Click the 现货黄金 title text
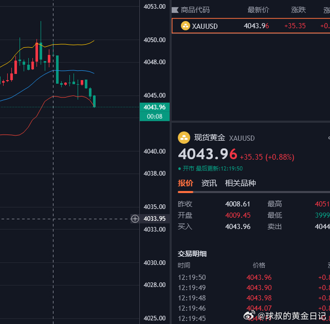This screenshot has width=330, height=324. click(x=210, y=138)
